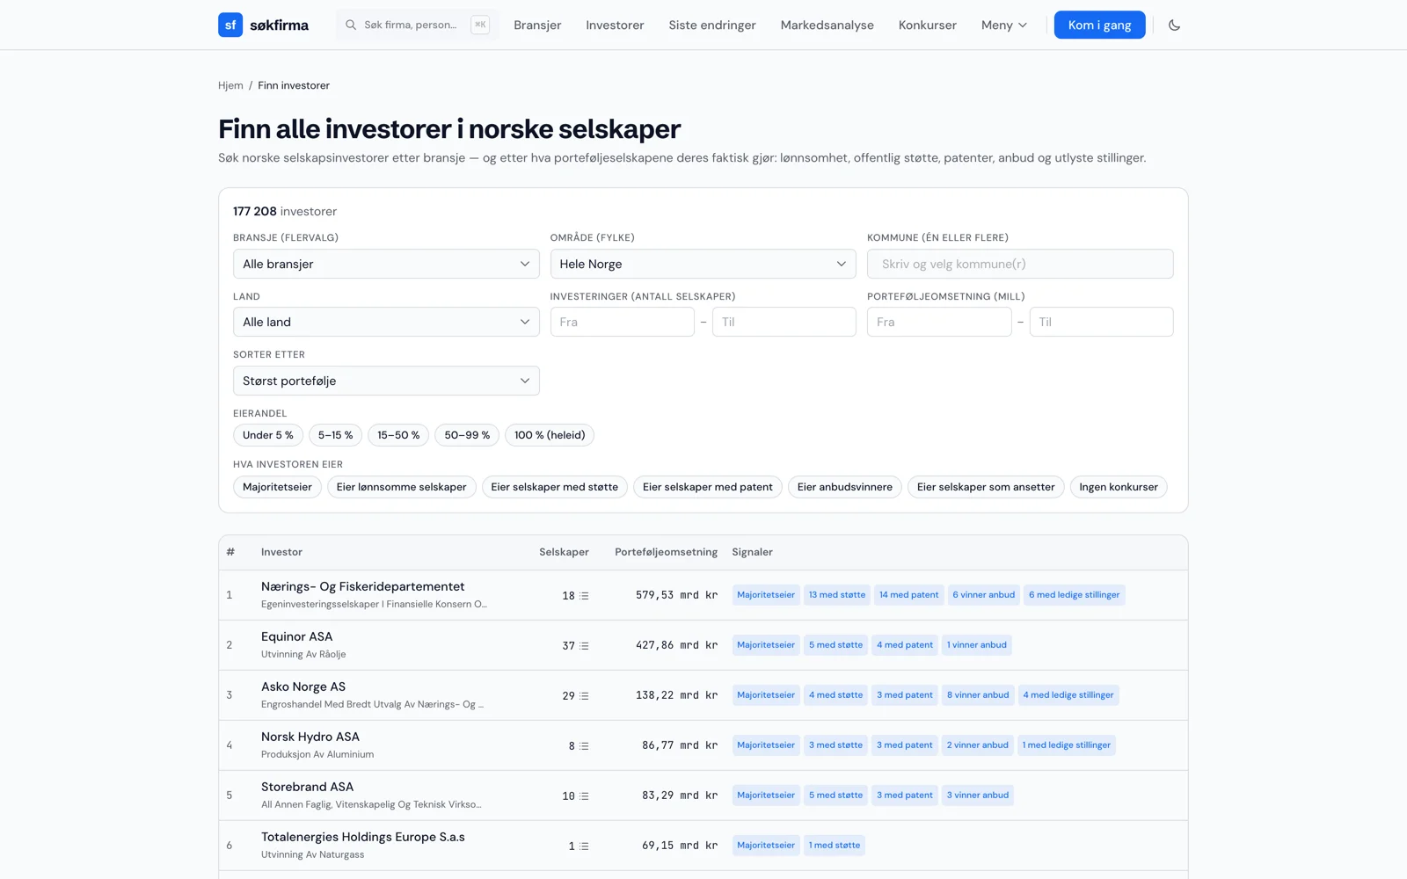
Task: Click '8 vinner anbud' badge for Asko
Action: pyautogui.click(x=978, y=695)
